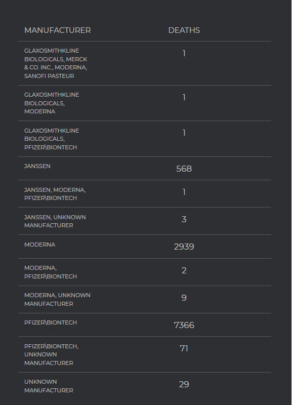Select the PFIZER\BIONTECH, UNKNOWN MANUFACTURER row
Screen dimensions: 292x405
145,354
